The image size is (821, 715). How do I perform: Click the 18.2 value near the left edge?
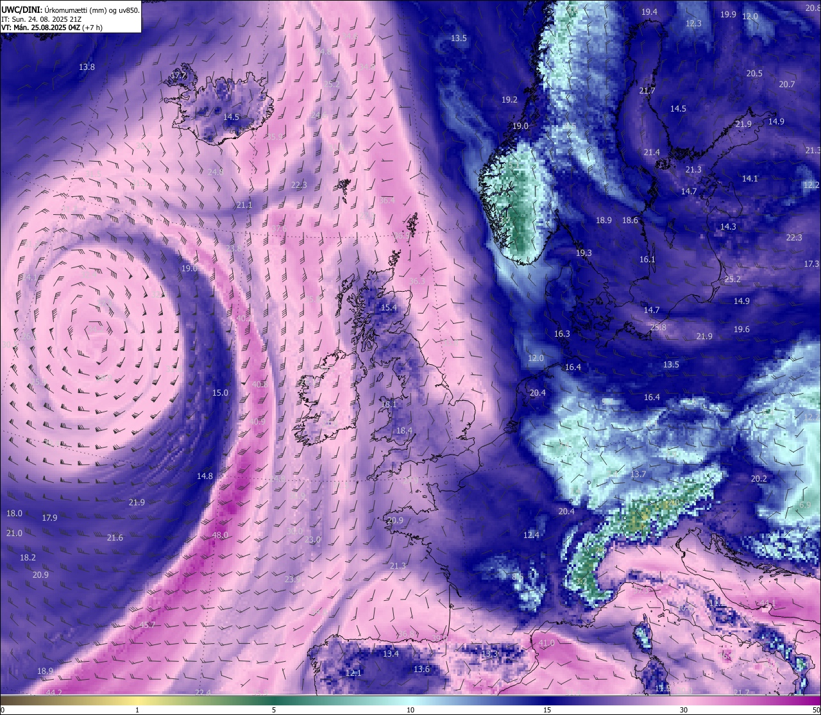click(28, 557)
